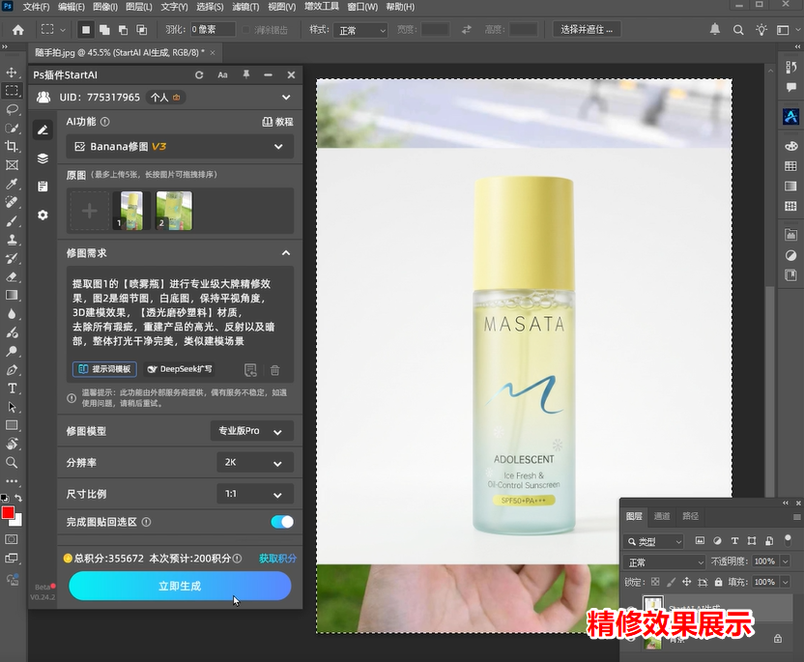This screenshot has height=662, width=804.
Task: Click the 提示词模板 button
Action: pos(104,369)
